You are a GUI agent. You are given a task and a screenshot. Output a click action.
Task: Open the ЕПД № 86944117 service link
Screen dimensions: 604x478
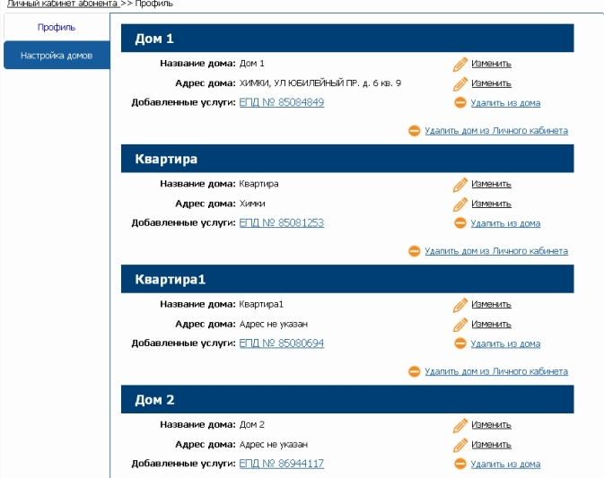click(282, 464)
